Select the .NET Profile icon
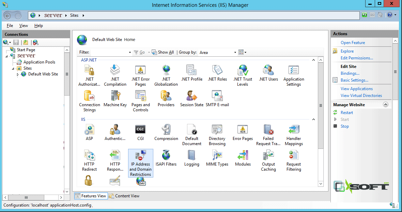 [x=192, y=73]
